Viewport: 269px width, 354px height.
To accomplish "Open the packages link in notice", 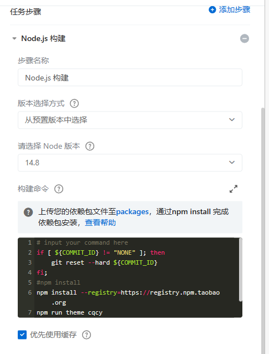I will pos(132,212).
